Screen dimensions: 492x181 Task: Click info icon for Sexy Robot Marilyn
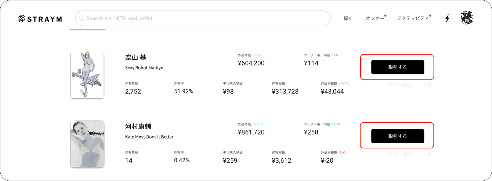pos(429,85)
